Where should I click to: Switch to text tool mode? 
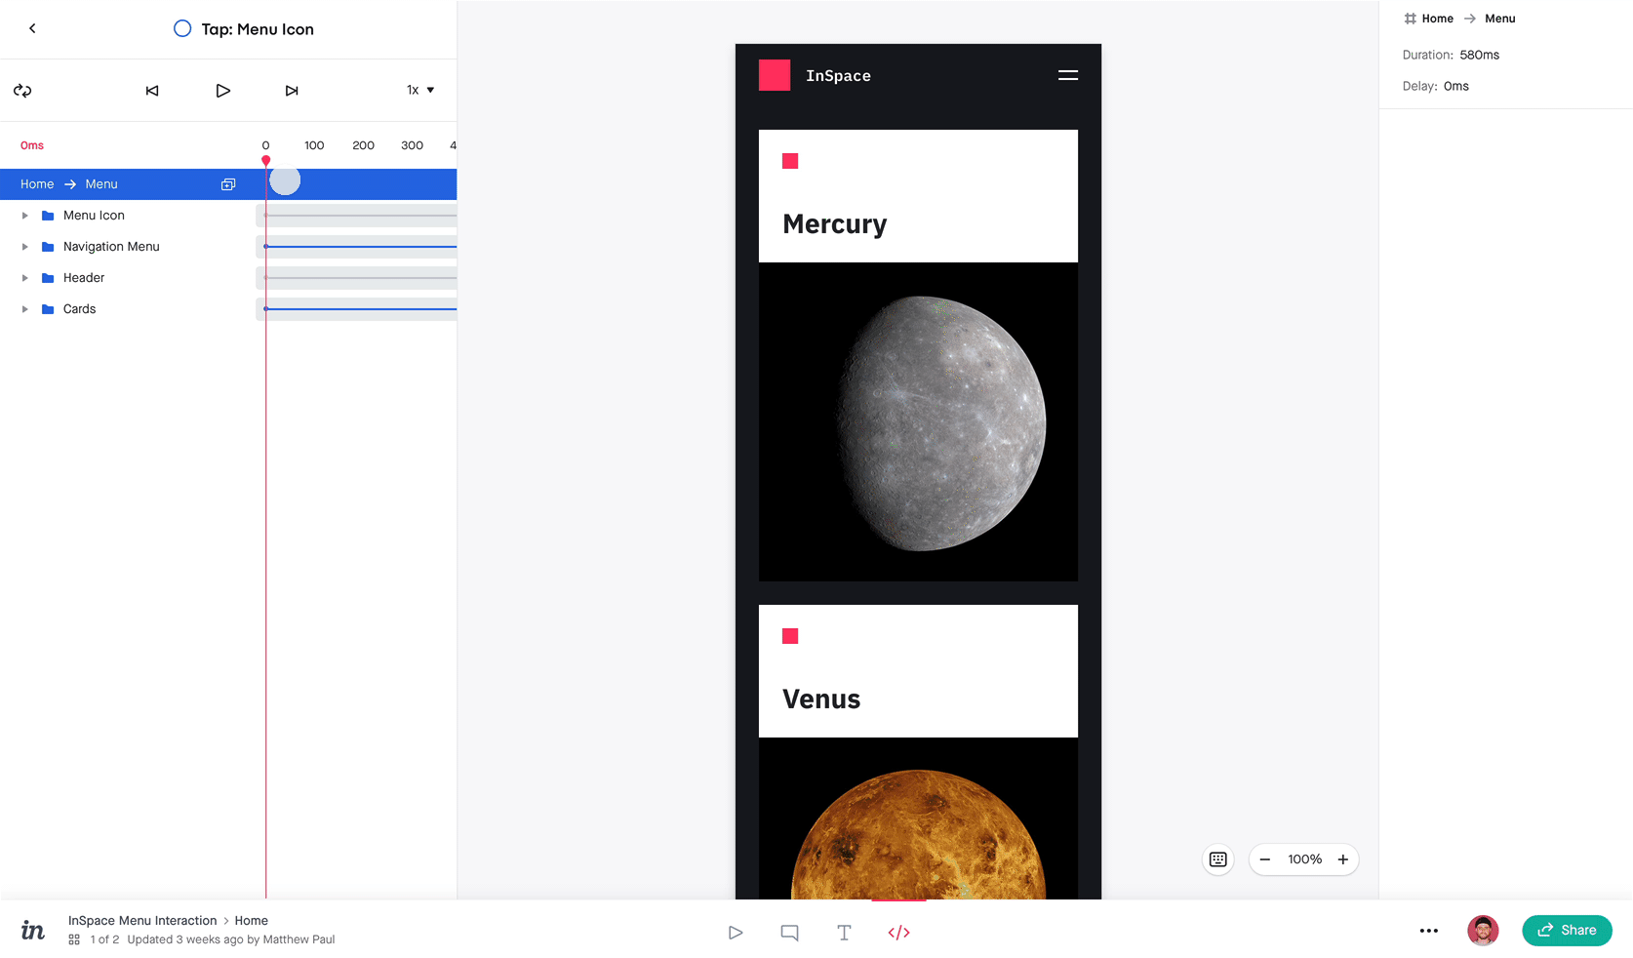tap(844, 933)
